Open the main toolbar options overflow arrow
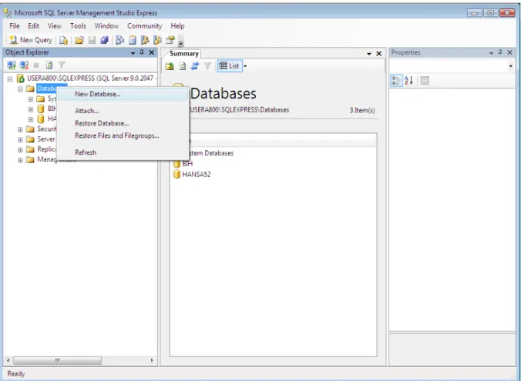 coord(181,41)
